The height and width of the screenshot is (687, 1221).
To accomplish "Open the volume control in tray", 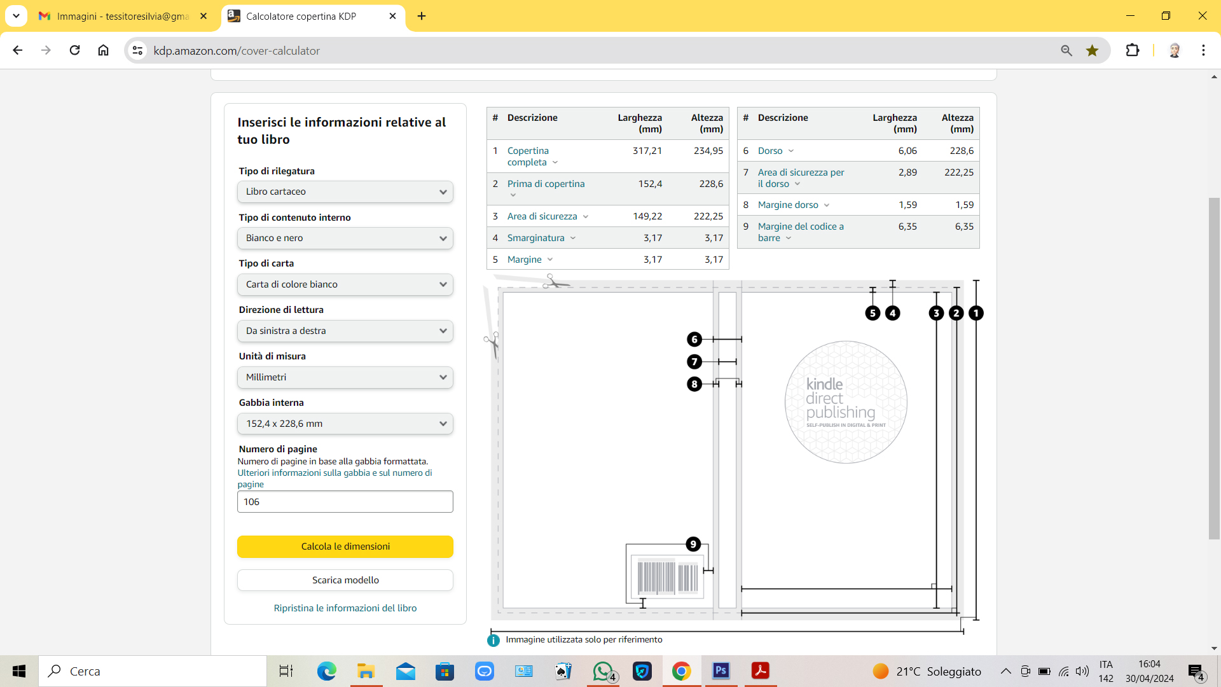I will pyautogui.click(x=1082, y=671).
